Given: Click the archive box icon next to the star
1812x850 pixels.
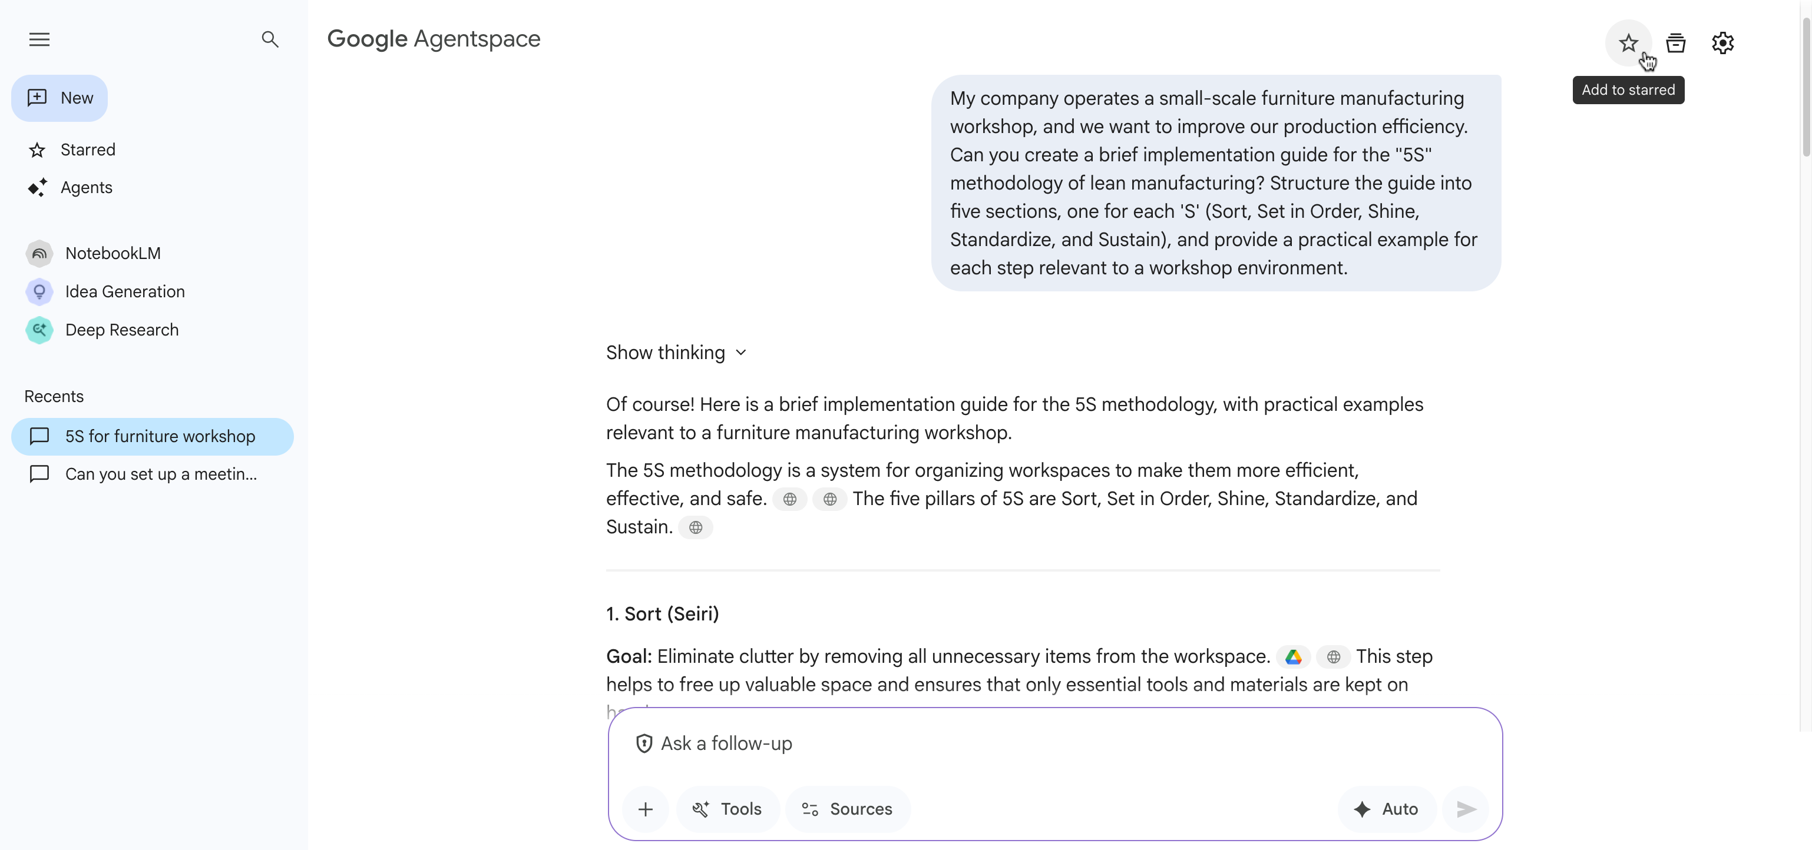Looking at the screenshot, I should [1675, 43].
